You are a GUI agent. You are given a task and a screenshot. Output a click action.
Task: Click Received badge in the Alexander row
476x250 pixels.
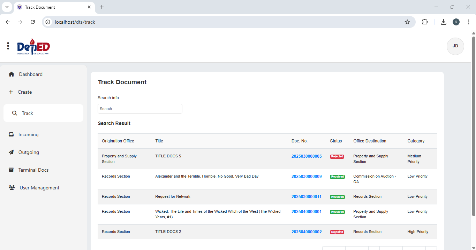337,177
